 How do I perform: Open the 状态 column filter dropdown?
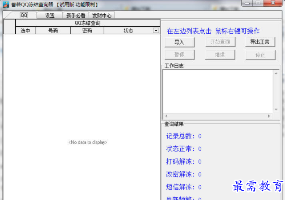(156, 31)
